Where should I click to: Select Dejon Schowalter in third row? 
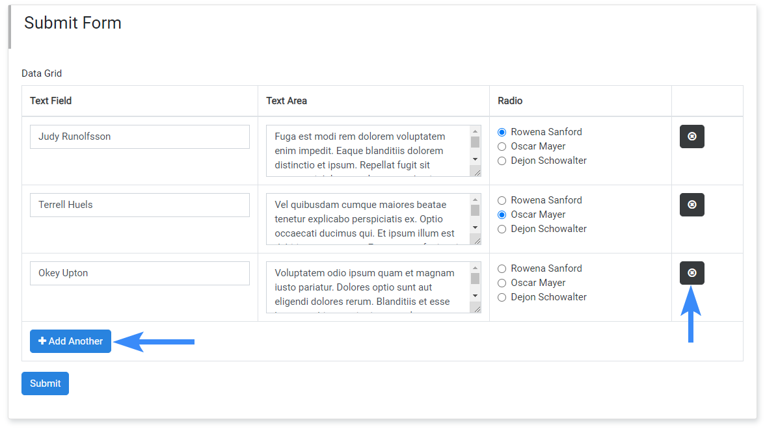coord(502,298)
